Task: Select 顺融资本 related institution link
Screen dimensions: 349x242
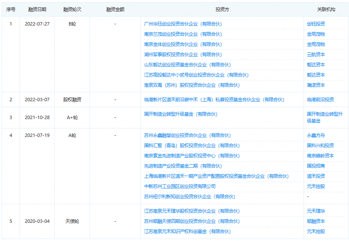Action: [316, 221]
